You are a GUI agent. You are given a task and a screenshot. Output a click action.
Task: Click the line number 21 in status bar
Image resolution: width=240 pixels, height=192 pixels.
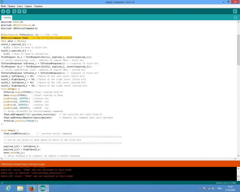[x=2, y=183]
